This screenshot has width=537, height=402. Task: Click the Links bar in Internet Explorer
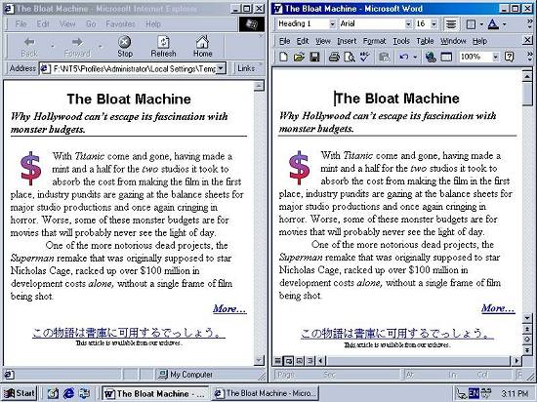coord(246,68)
